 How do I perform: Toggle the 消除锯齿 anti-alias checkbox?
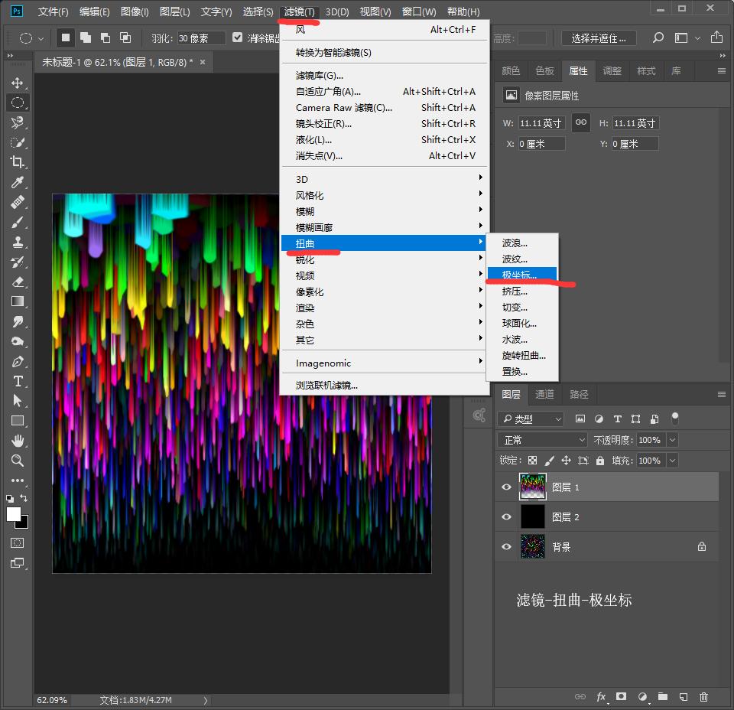pyautogui.click(x=238, y=37)
